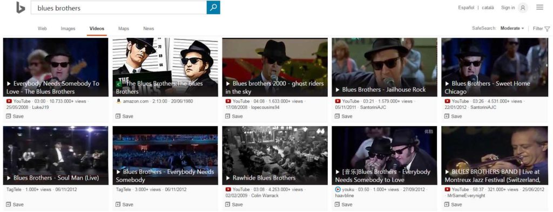Image resolution: width=553 pixels, height=212 pixels.
Task: Click YouTube icon under ghost riders video
Action: click(228, 101)
